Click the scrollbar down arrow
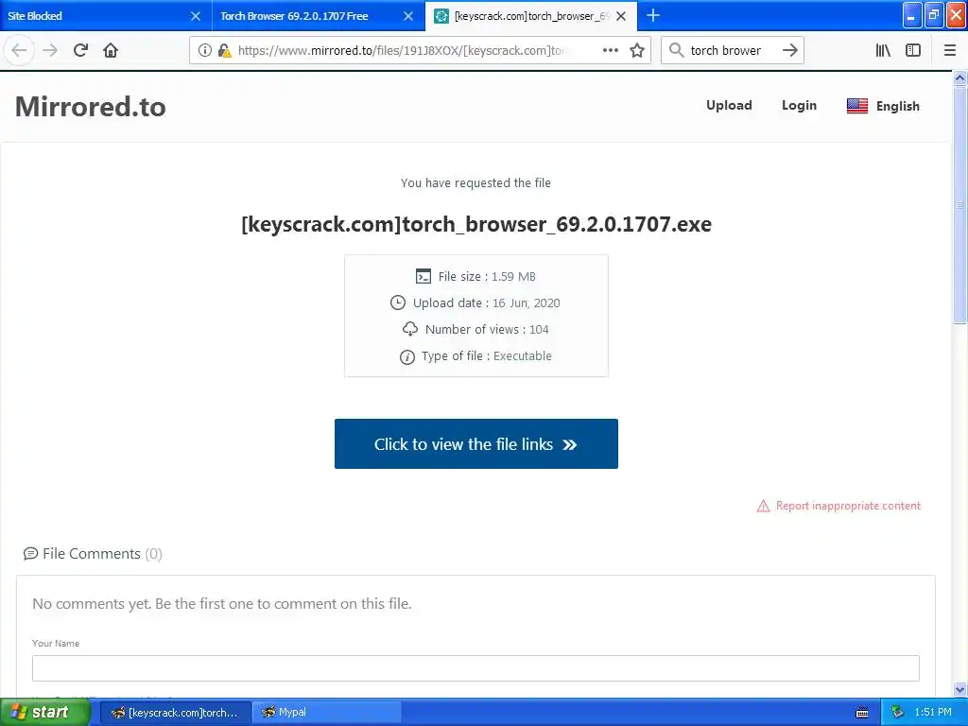 pyautogui.click(x=959, y=689)
